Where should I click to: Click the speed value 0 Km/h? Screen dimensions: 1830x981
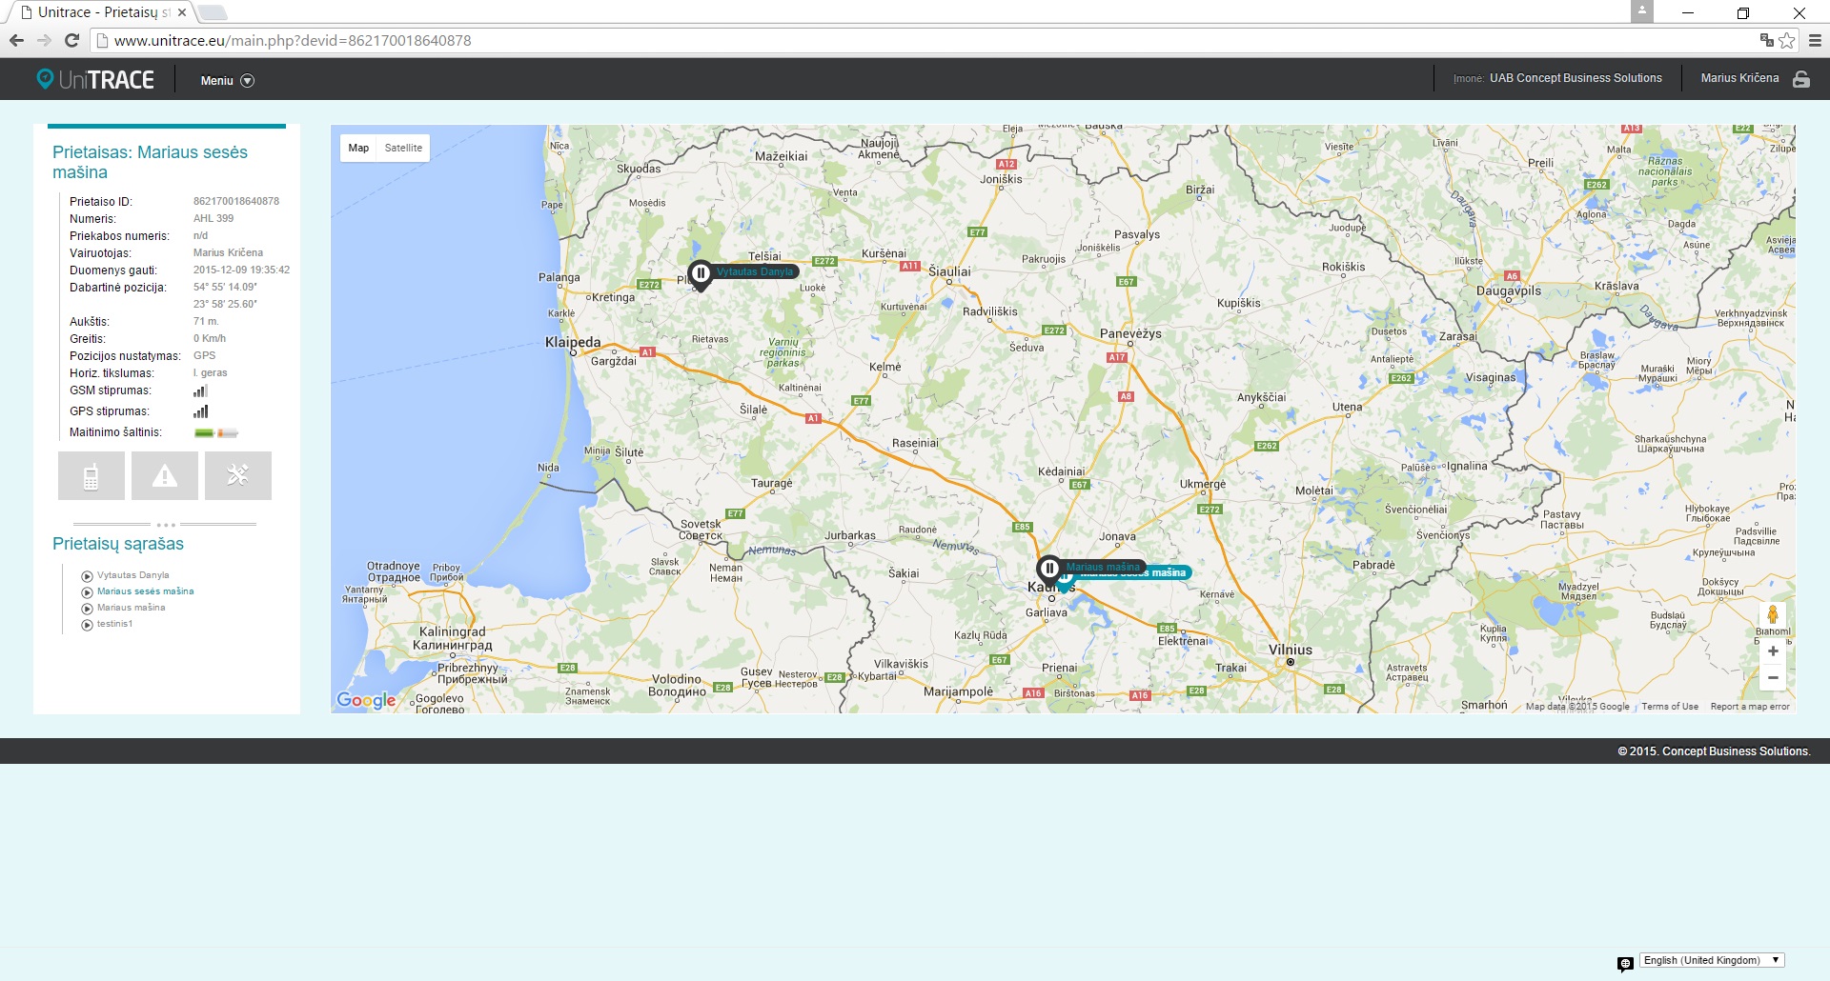point(210,338)
